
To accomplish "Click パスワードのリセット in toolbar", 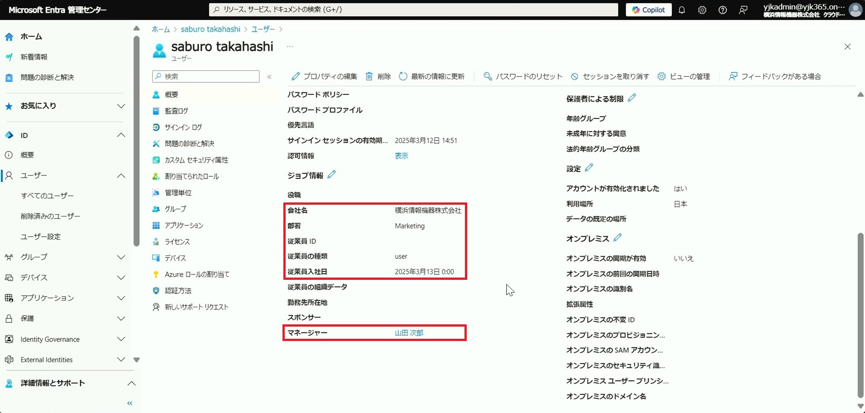I will point(523,76).
